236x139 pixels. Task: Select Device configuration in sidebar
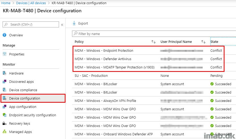(33, 98)
